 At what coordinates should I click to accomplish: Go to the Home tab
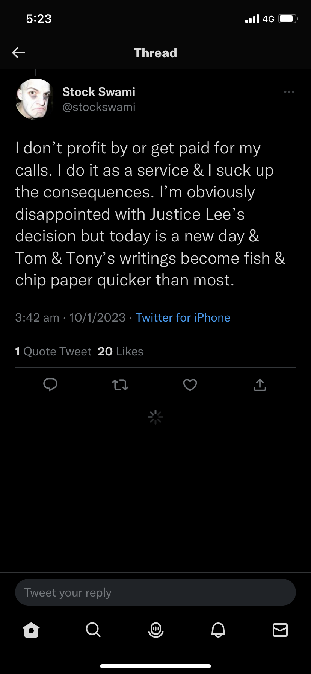[x=31, y=630]
